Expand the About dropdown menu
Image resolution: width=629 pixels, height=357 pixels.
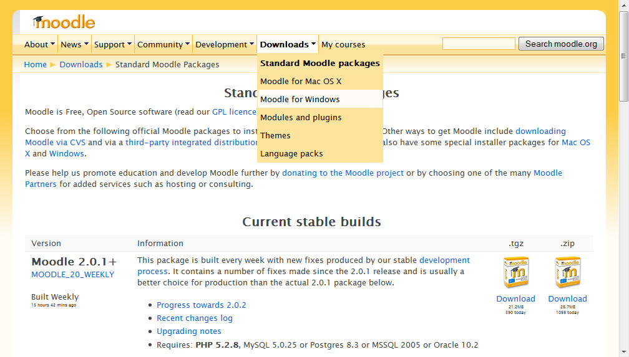[40, 44]
